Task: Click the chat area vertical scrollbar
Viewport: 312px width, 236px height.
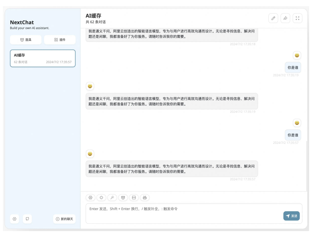Action: click(x=307, y=166)
